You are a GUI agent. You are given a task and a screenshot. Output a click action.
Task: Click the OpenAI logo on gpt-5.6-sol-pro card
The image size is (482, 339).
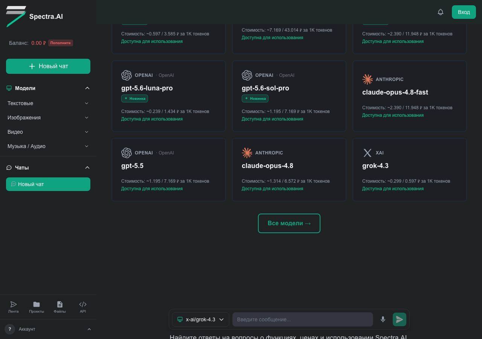[x=247, y=75]
